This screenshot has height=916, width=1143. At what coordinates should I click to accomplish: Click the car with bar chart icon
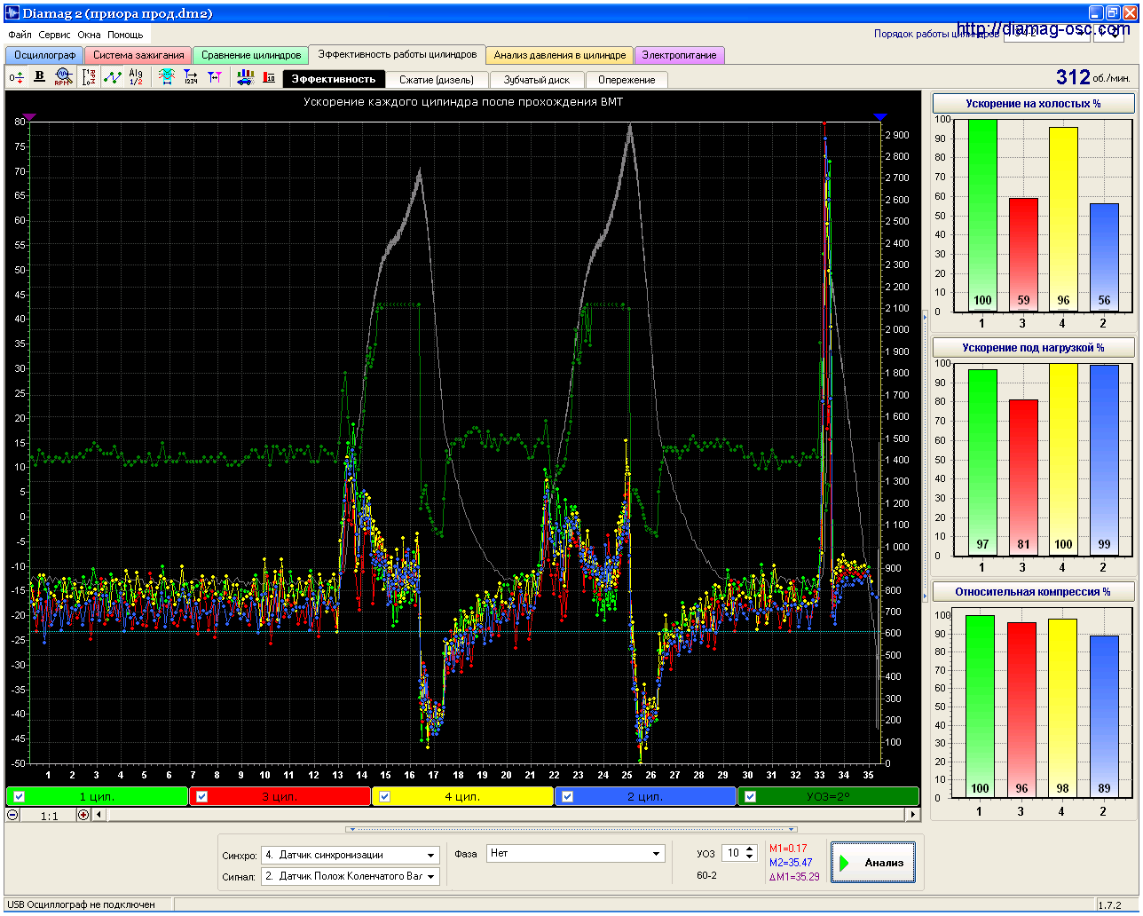point(245,77)
